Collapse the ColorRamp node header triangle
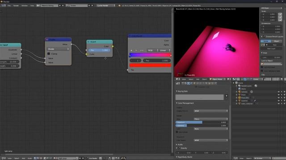The height and width of the screenshot is (160, 286). pyautogui.click(x=130, y=36)
